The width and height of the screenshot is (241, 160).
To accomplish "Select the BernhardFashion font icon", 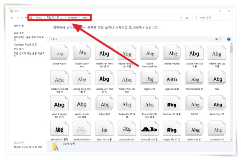I will click(82, 128).
